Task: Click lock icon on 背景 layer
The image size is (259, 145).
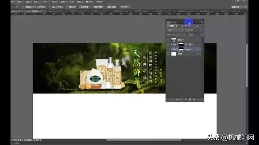Action: [198, 54]
